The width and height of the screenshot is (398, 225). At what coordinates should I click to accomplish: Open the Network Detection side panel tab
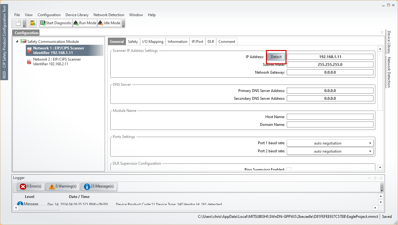coord(388,72)
